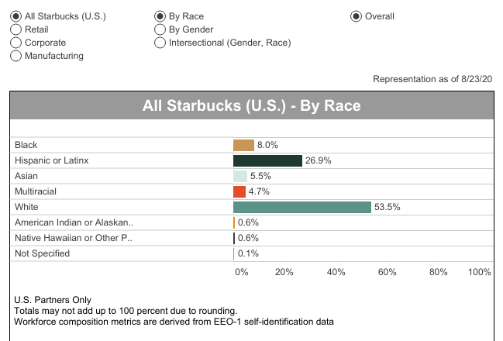This screenshot has height=341, width=503.
Task: Choose Intersectional (Gender, Race) option
Action: click(x=160, y=43)
